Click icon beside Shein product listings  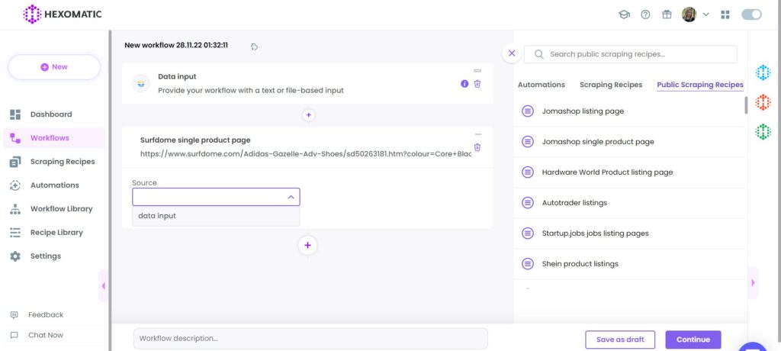(x=528, y=264)
